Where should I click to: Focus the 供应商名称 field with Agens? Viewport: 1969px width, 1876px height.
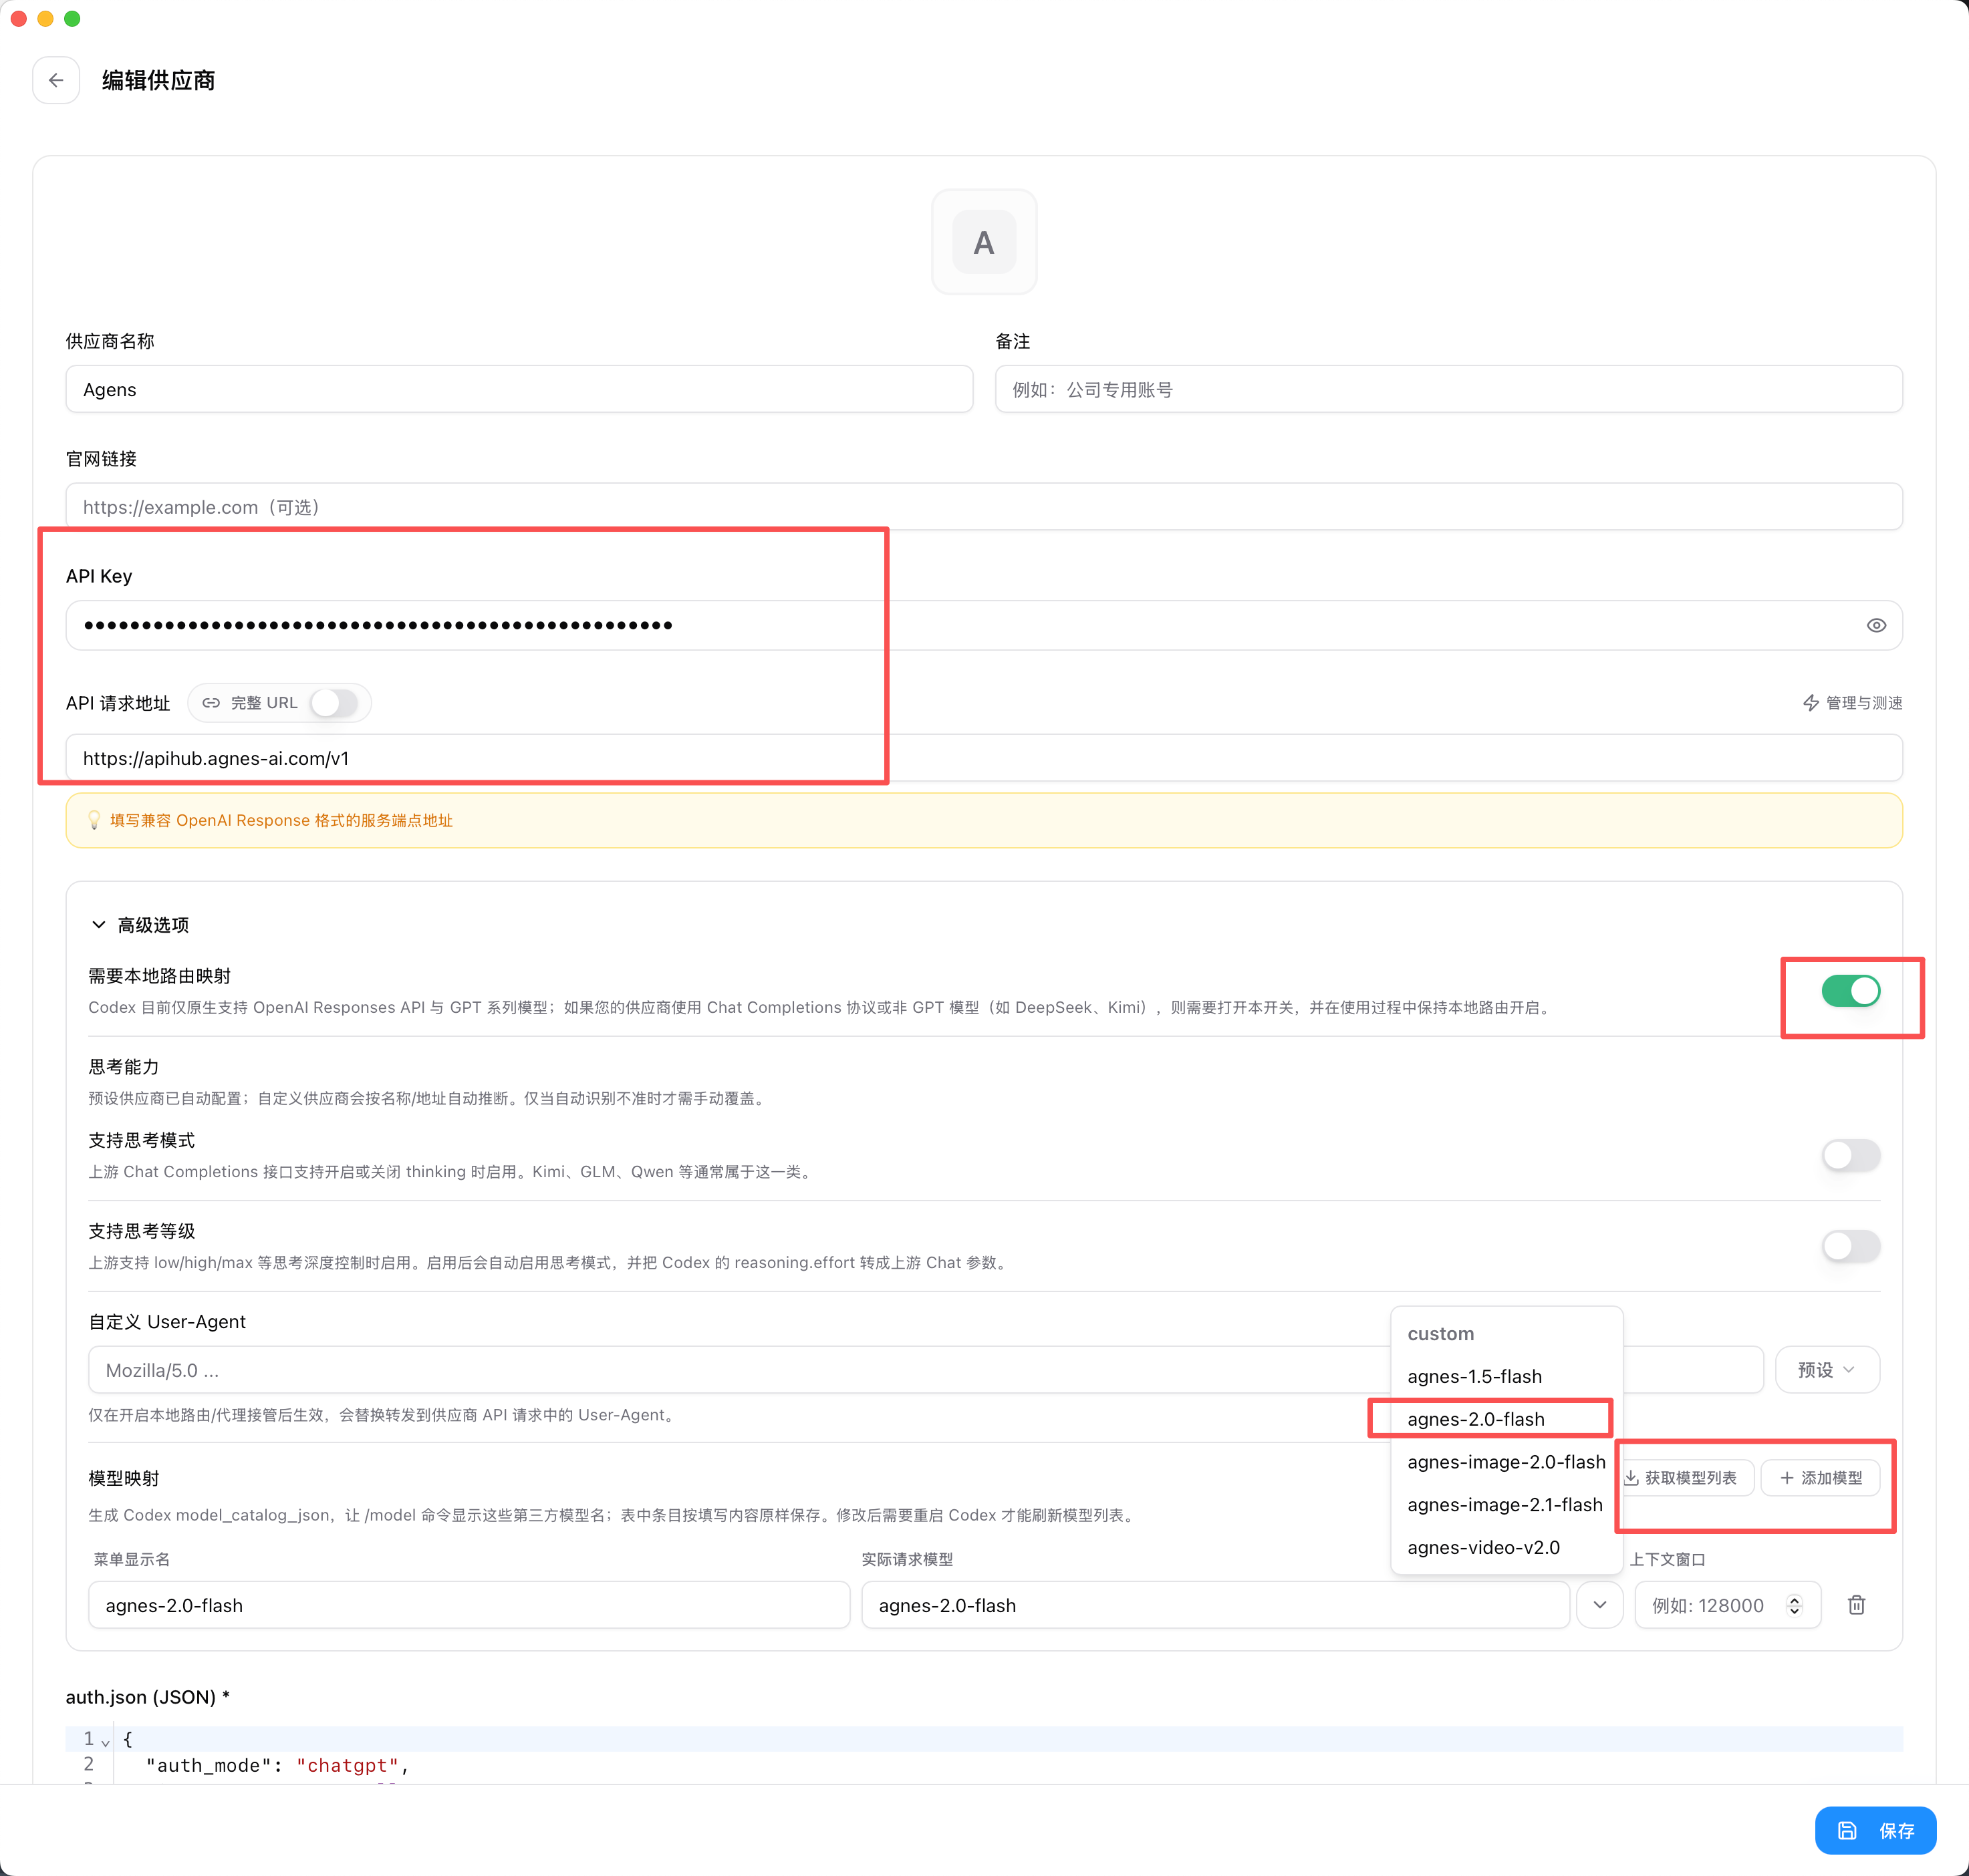(x=519, y=389)
